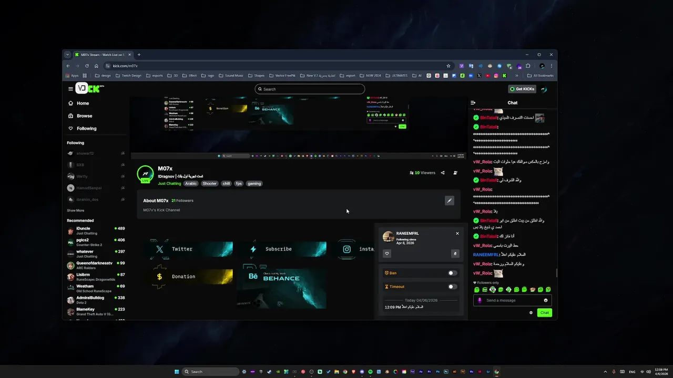Click the purple microphone icon in chat input
The image size is (673, 378).
pos(479,300)
